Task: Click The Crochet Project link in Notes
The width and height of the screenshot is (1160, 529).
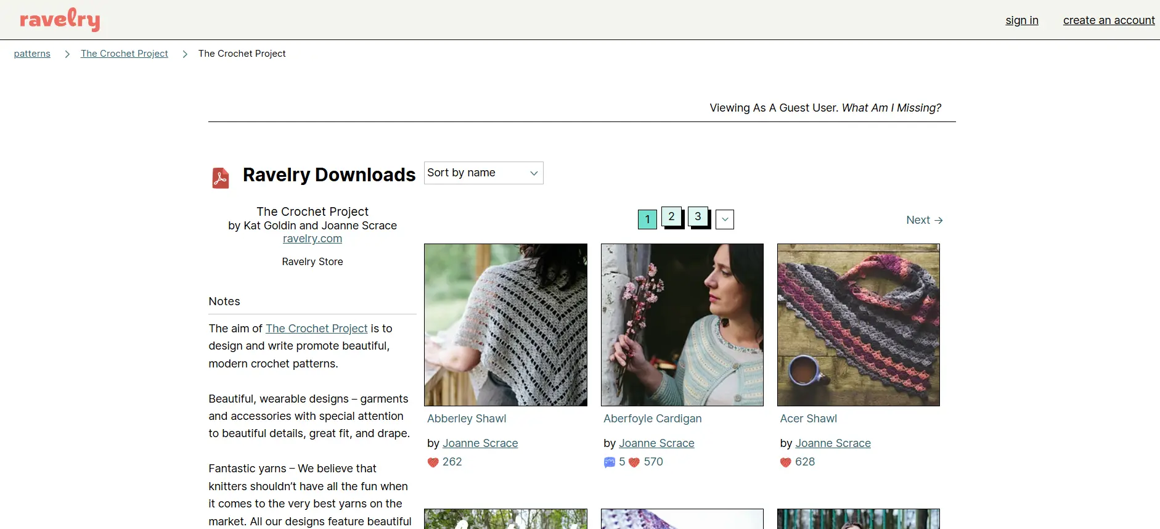Action: point(316,329)
